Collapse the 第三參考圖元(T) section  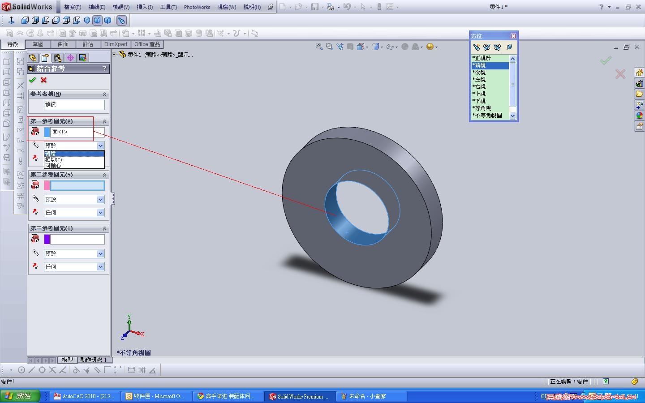point(104,228)
